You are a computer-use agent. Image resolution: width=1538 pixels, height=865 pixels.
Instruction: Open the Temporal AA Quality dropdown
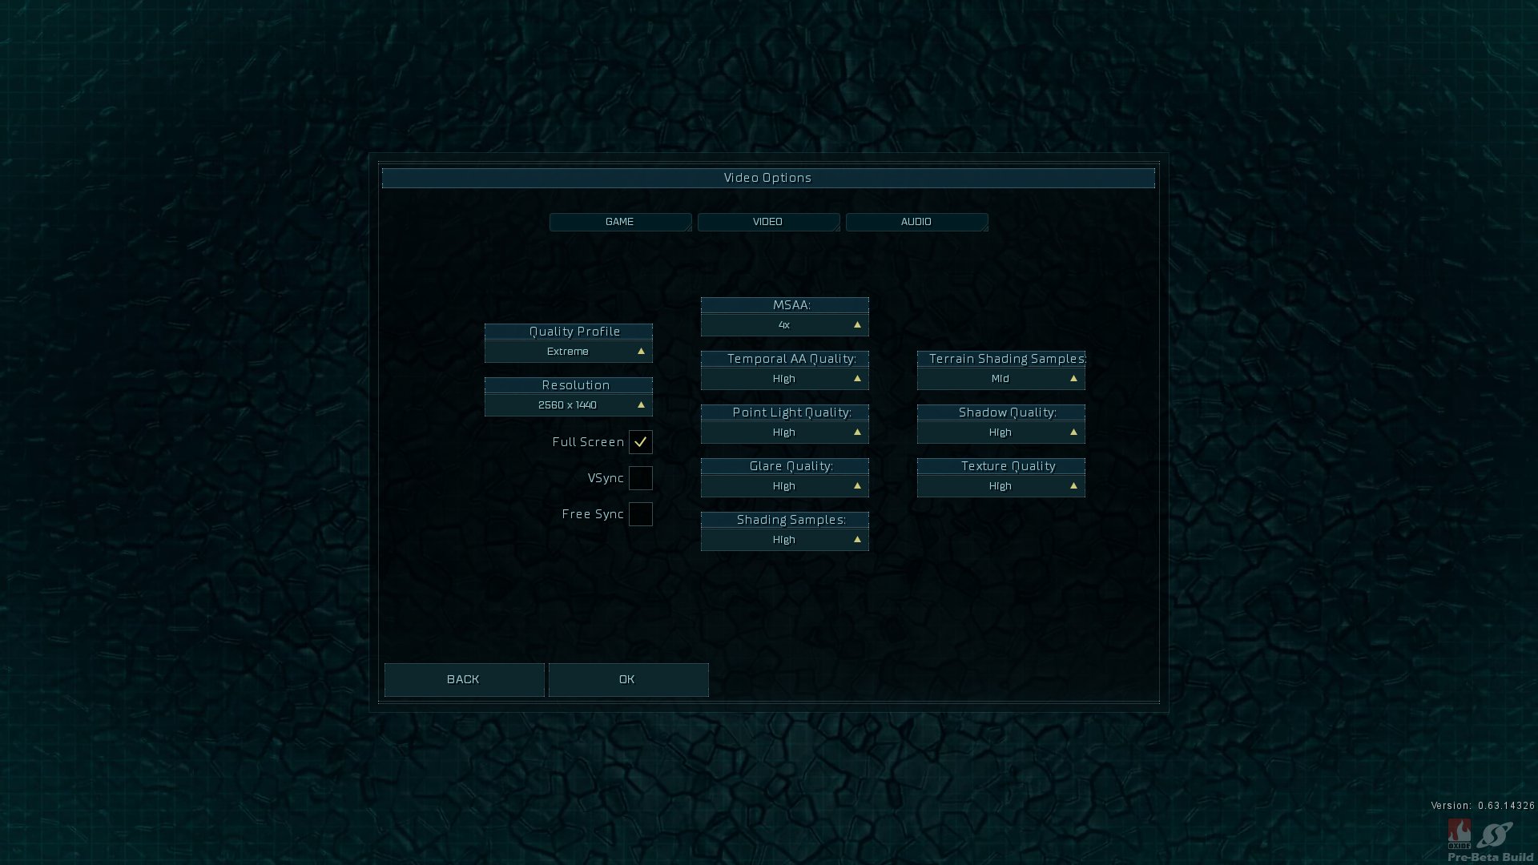click(x=784, y=379)
